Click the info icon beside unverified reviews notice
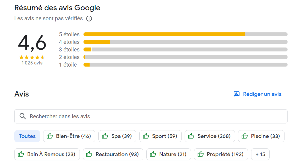Screen dimensions: 300x164 (x=89, y=18)
